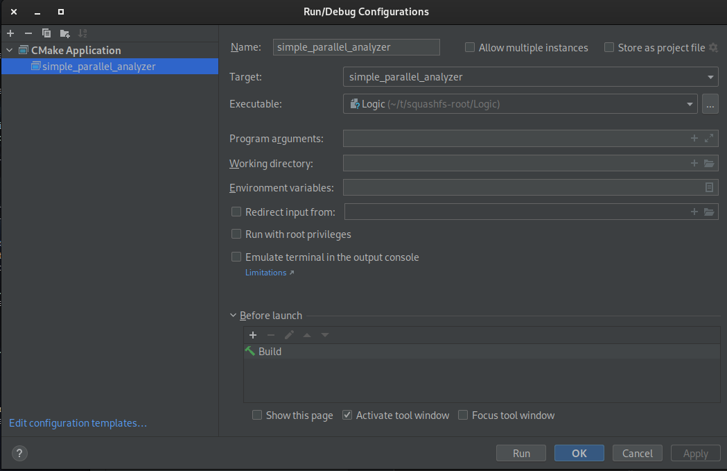
Task: Click the Limitations external link arrow
Action: tap(292, 273)
